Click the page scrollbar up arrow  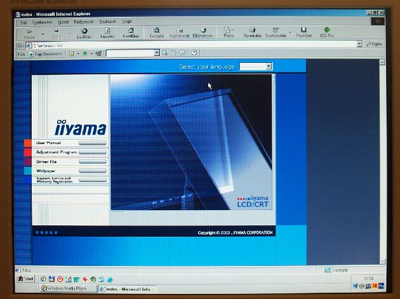point(382,62)
